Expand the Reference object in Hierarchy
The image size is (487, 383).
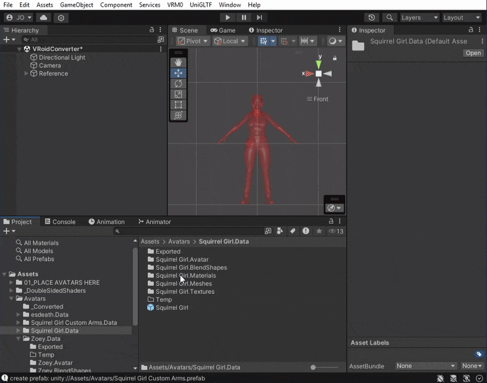coord(26,74)
